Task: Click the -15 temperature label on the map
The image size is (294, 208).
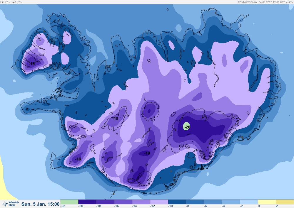Action: [x=115, y=119]
